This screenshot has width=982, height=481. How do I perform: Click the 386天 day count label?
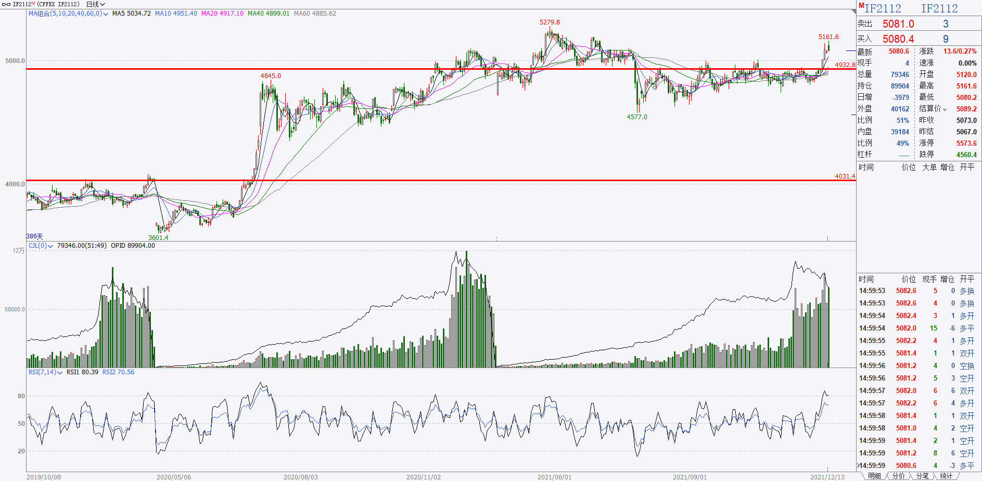(x=35, y=236)
